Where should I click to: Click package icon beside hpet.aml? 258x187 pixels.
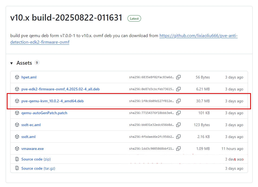[17, 77]
